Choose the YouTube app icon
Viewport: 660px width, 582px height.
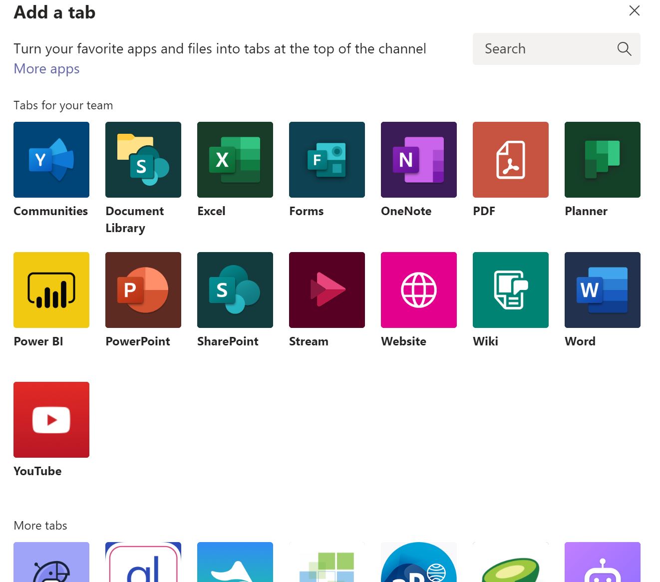click(51, 420)
